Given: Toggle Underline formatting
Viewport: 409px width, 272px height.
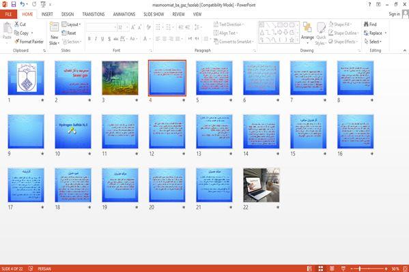Looking at the screenshot, I should coord(102,39).
